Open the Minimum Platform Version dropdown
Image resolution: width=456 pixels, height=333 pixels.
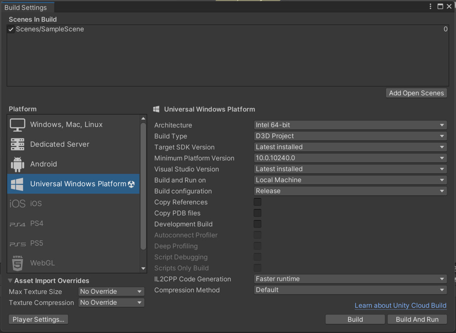point(350,158)
